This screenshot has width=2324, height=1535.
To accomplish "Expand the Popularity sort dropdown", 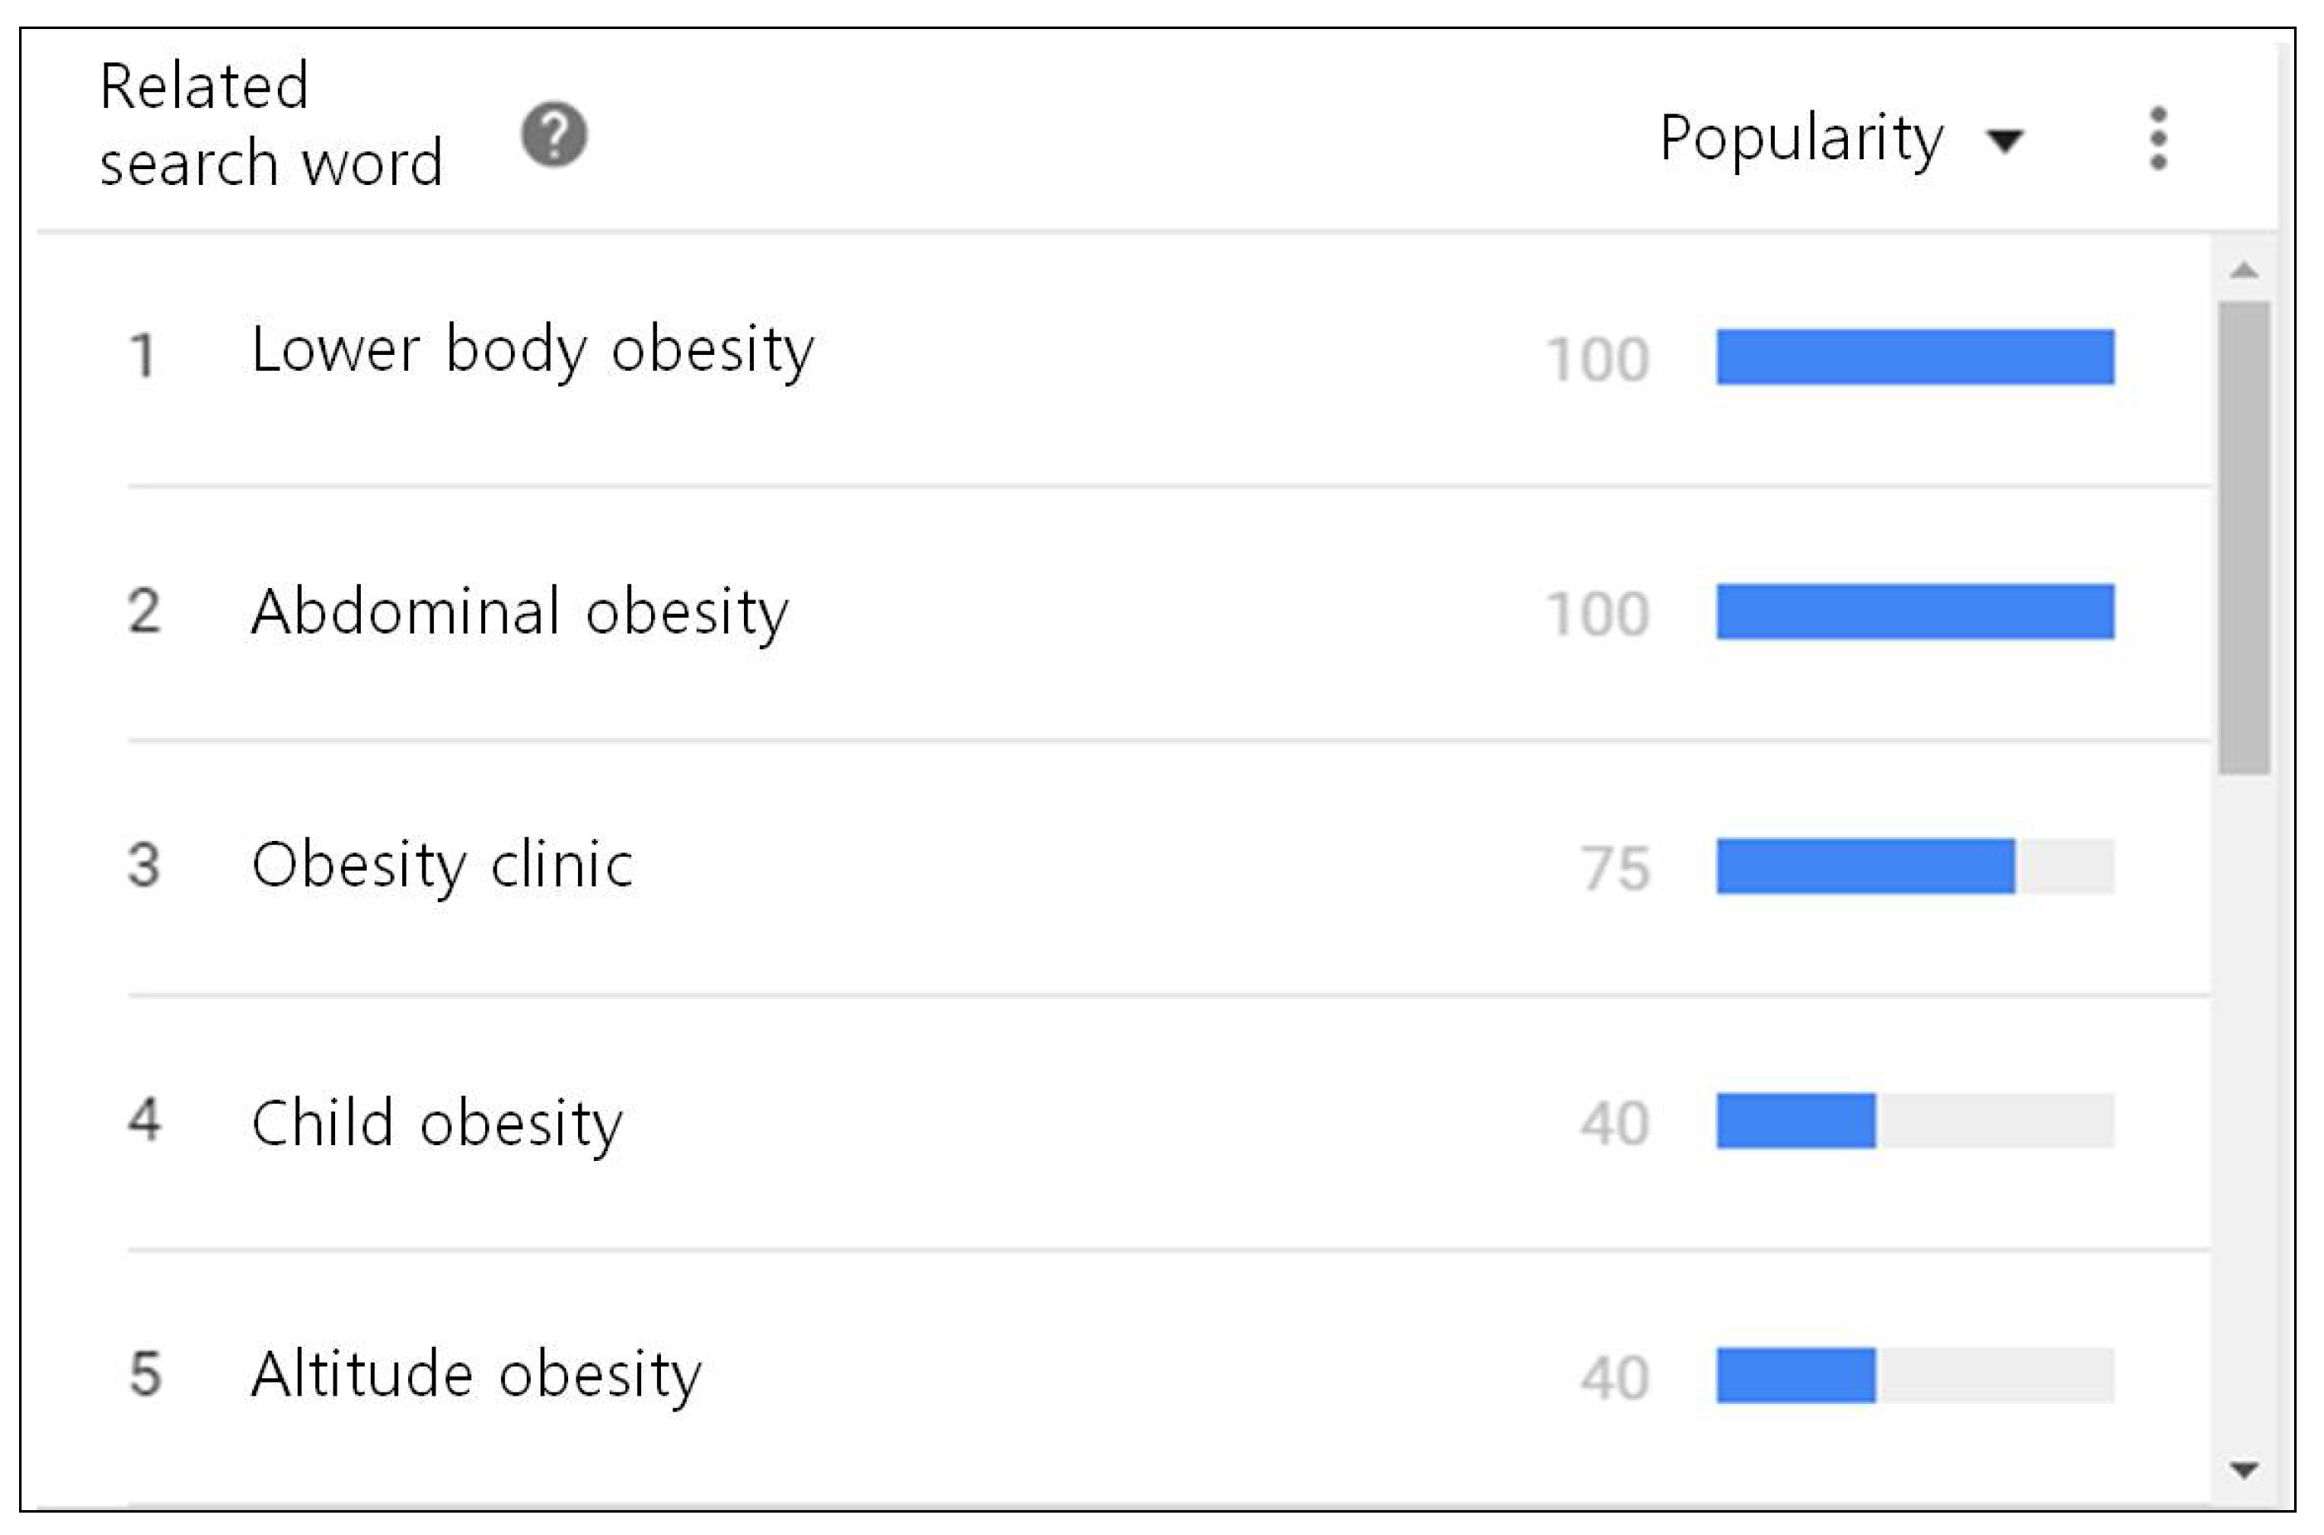I will click(x=1801, y=138).
